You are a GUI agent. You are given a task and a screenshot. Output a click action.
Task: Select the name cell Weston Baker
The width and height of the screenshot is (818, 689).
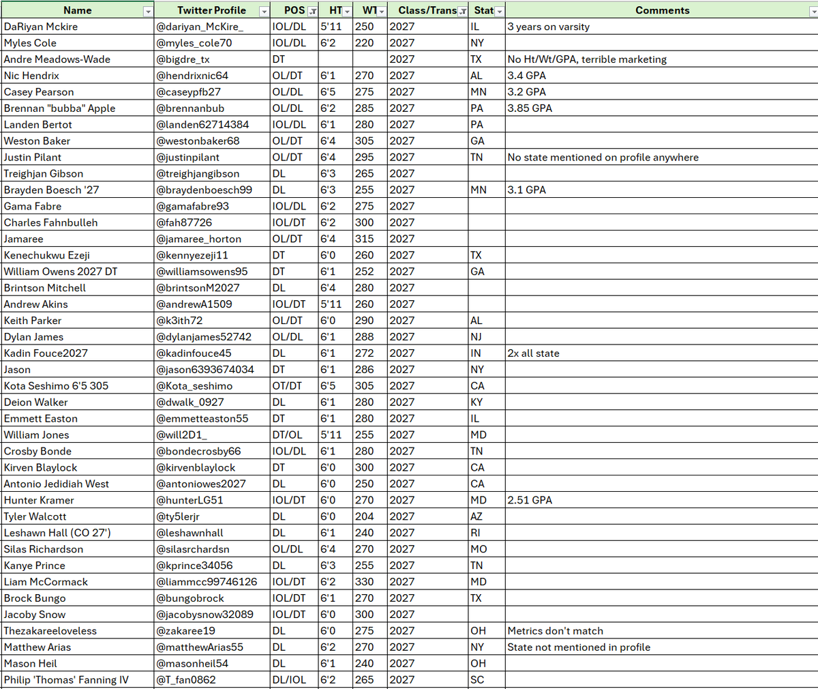coord(78,141)
